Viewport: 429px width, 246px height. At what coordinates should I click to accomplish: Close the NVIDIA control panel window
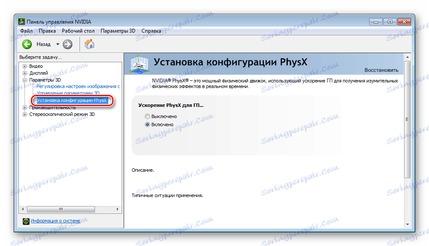(x=404, y=21)
